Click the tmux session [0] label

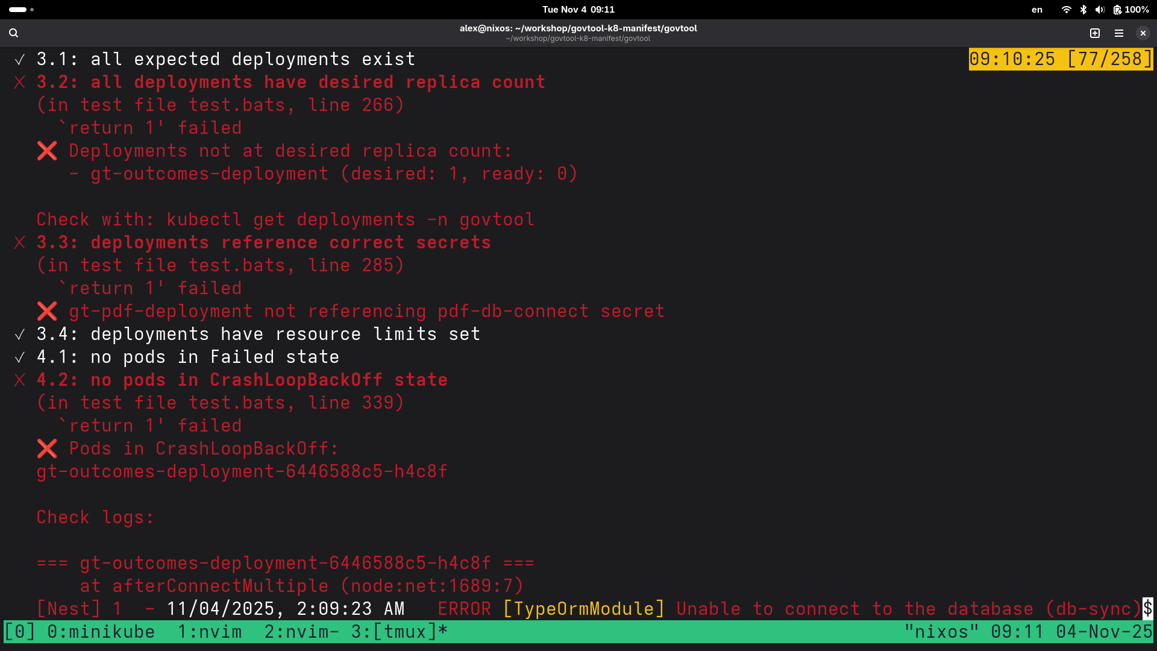click(19, 632)
